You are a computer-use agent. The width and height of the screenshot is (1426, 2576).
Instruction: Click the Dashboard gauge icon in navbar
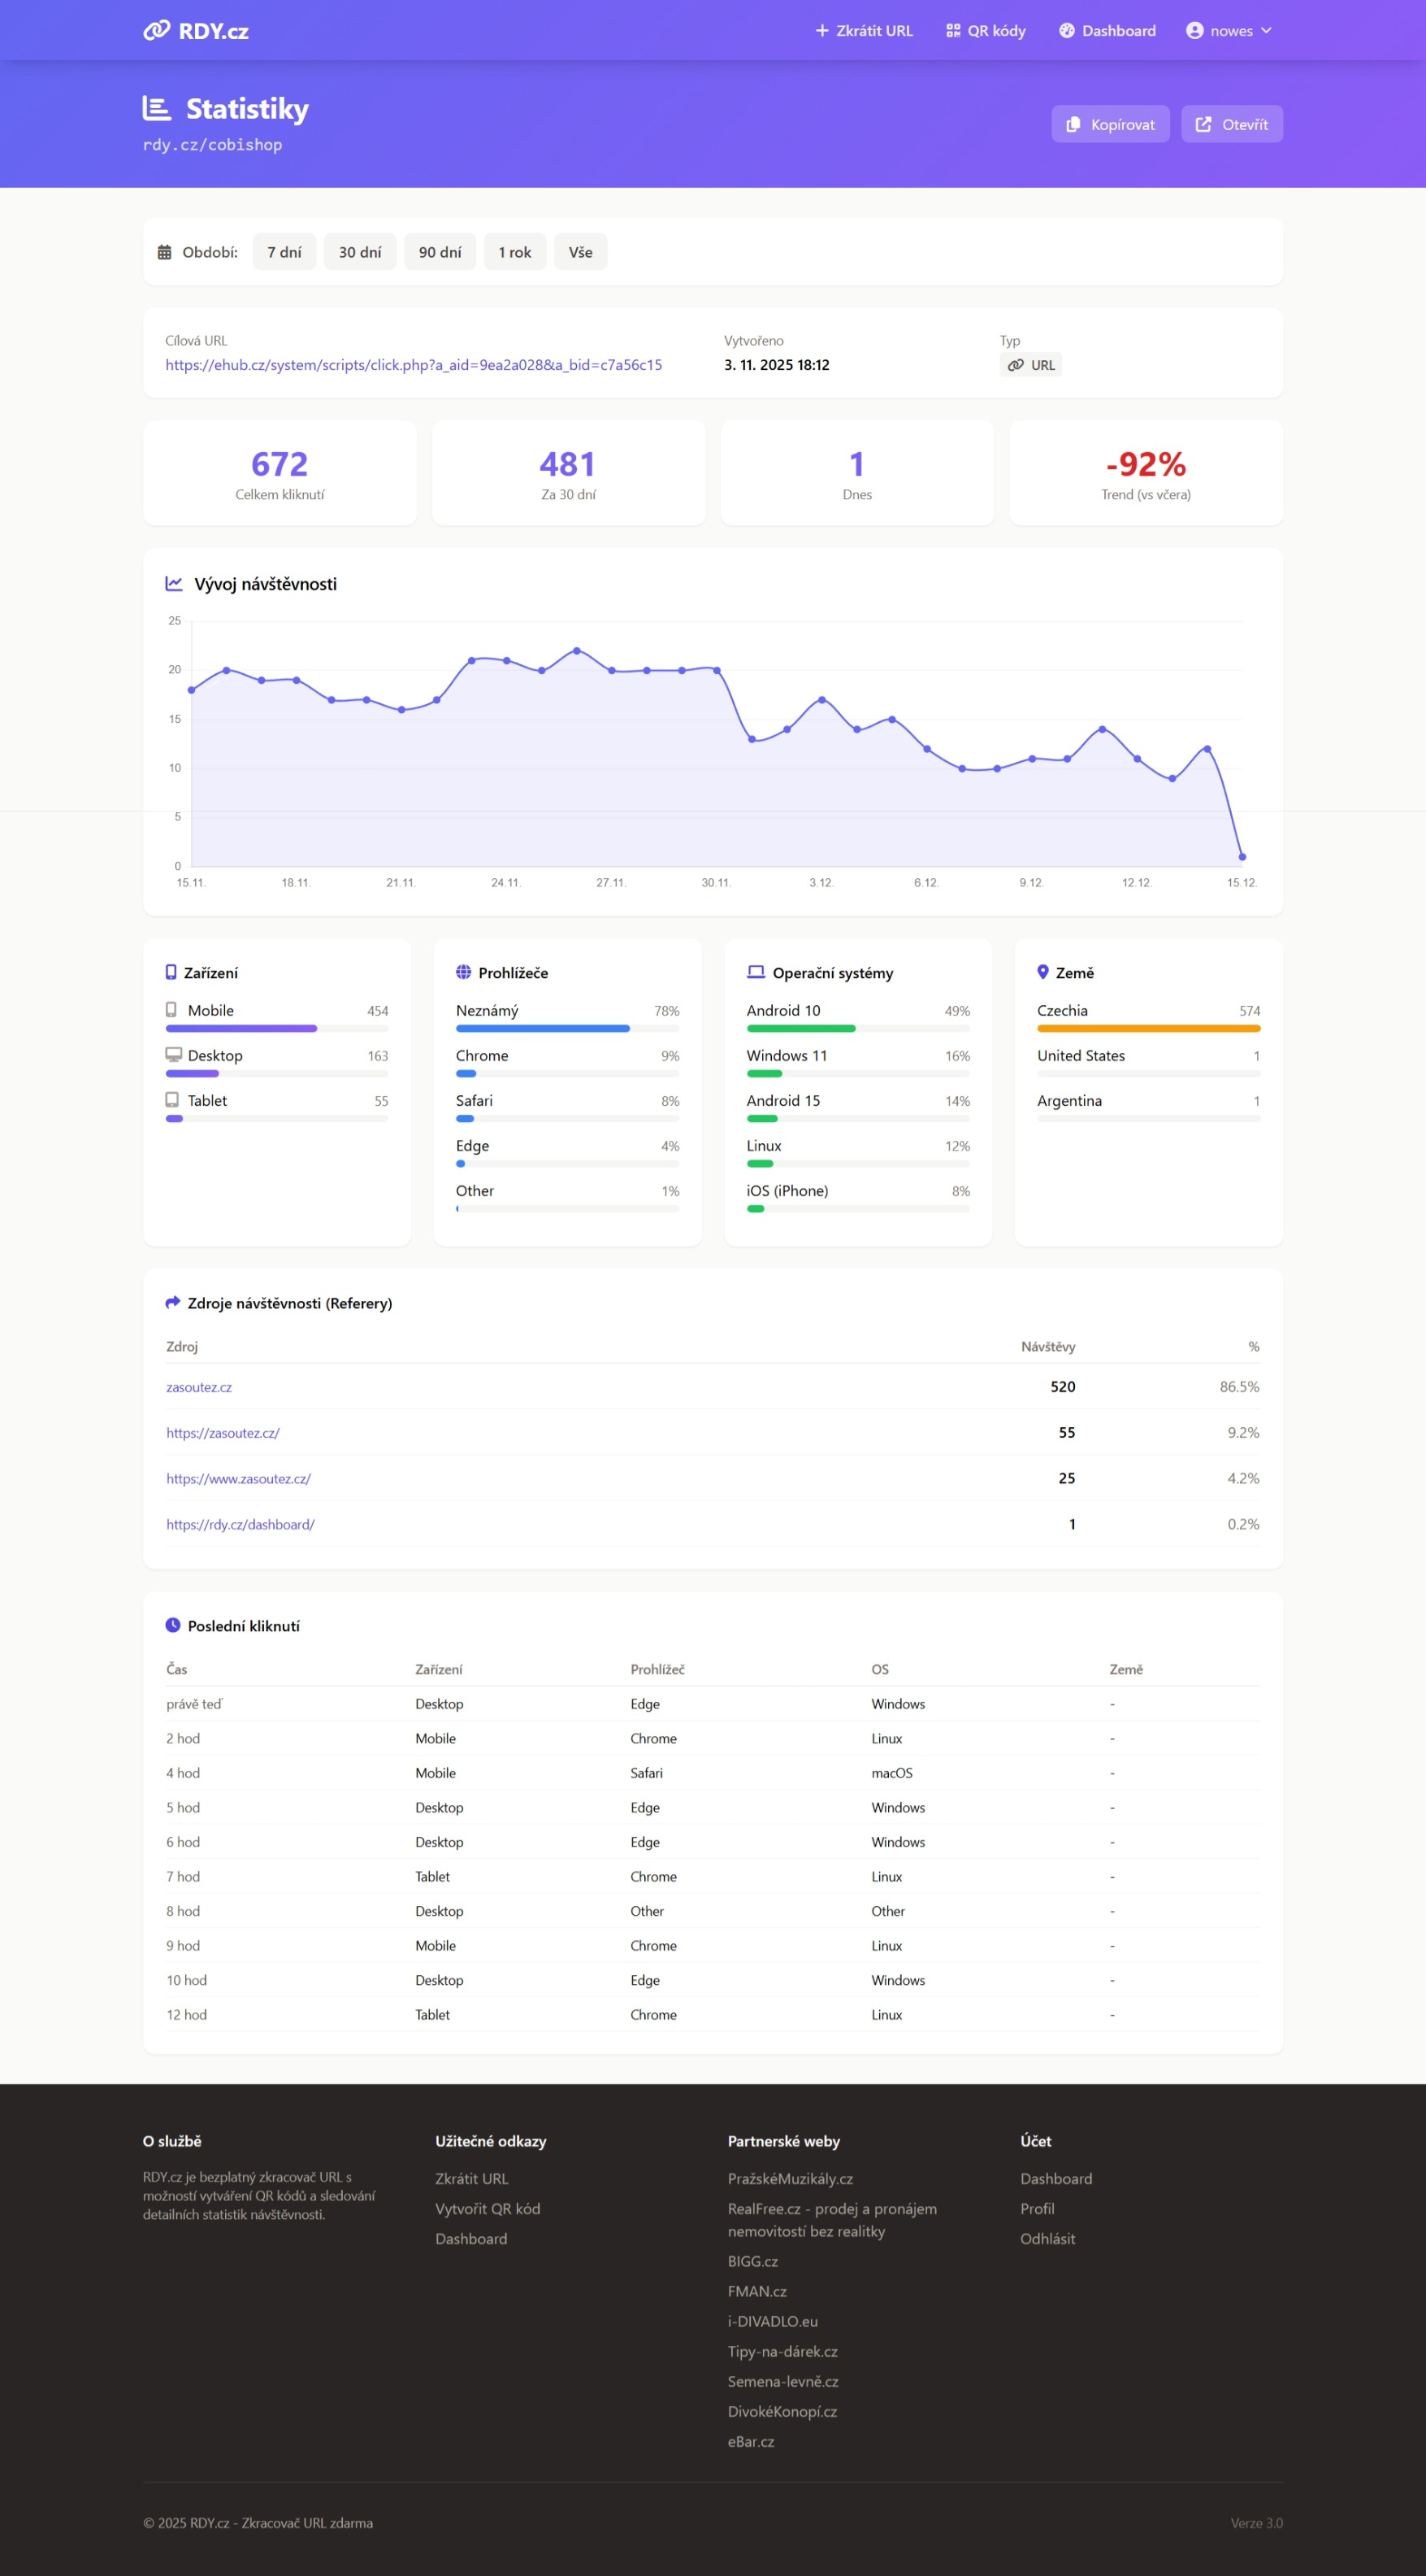coord(1066,31)
